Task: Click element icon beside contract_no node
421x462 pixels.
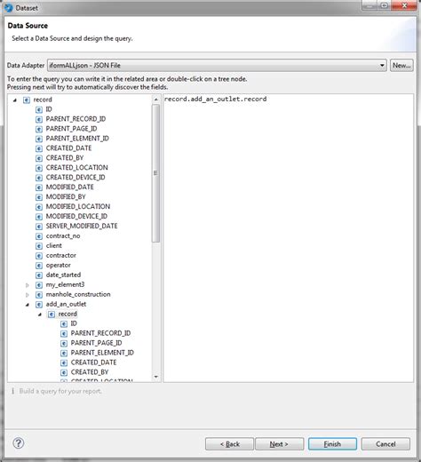Action: tap(39, 236)
